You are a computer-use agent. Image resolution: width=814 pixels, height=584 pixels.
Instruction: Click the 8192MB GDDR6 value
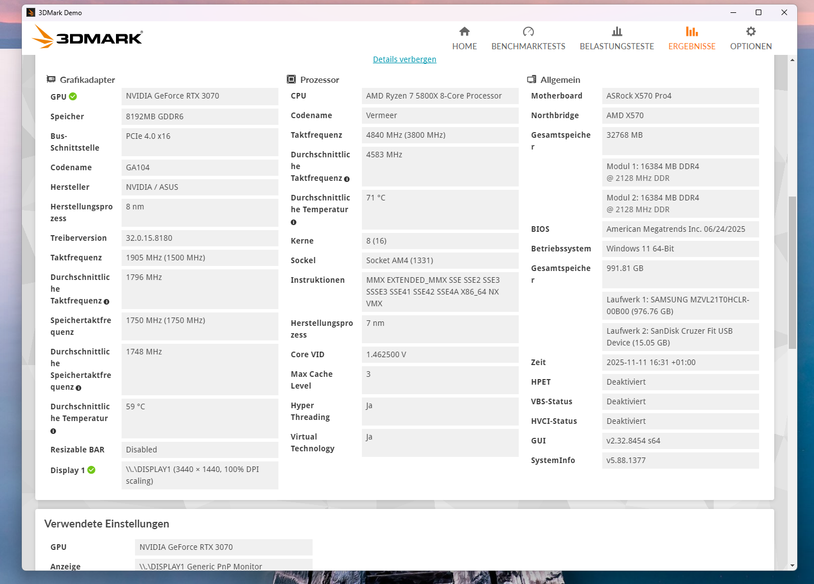click(x=200, y=116)
